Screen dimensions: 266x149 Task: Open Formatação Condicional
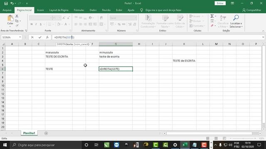pos(148,21)
